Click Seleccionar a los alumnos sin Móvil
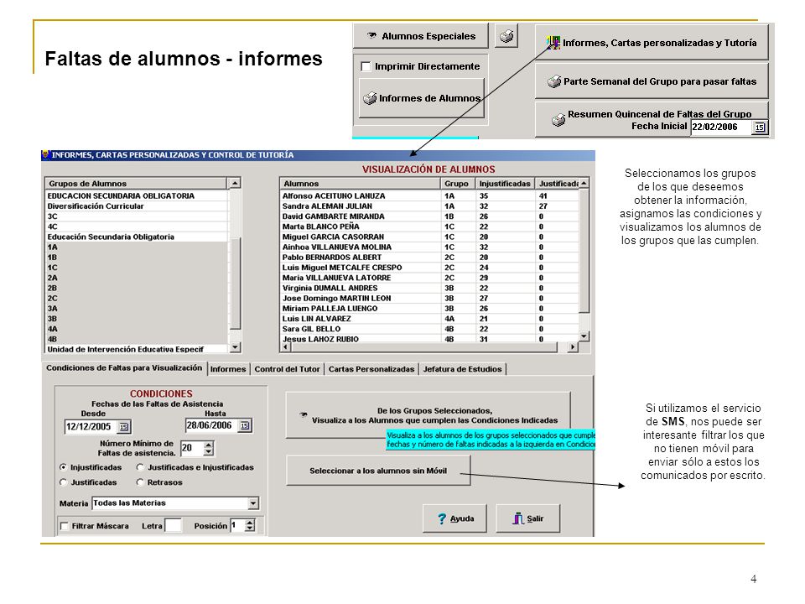The image size is (805, 604). 378,471
